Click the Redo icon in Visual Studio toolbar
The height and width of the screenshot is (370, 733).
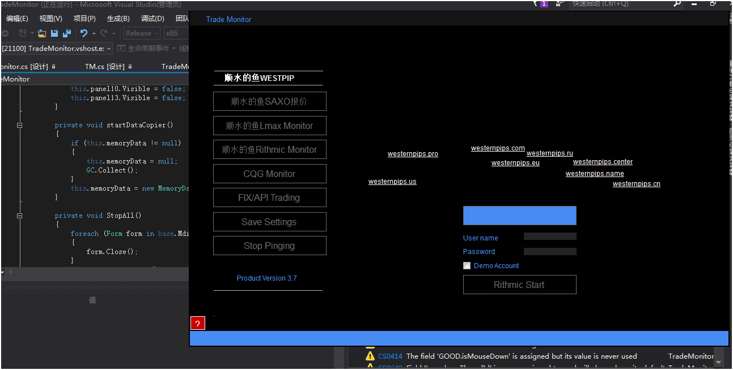tap(104, 33)
